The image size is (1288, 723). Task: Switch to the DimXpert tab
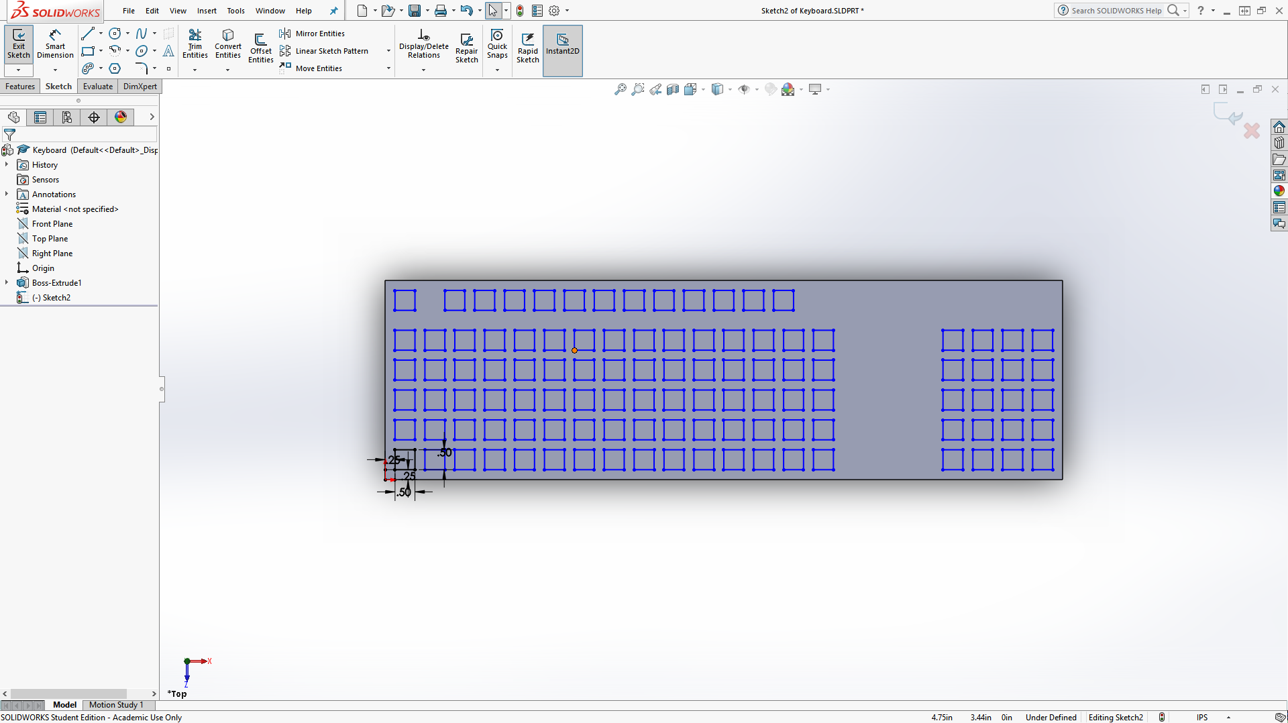click(140, 87)
